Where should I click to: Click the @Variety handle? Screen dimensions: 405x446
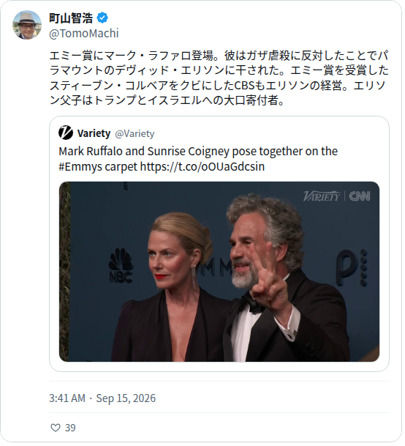pos(135,134)
